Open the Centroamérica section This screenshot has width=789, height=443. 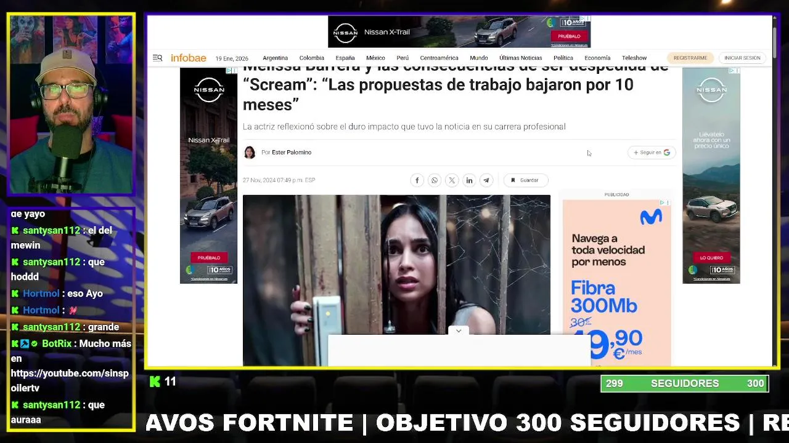click(x=439, y=58)
